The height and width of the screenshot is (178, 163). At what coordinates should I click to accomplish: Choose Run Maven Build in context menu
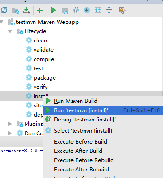coord(103,101)
